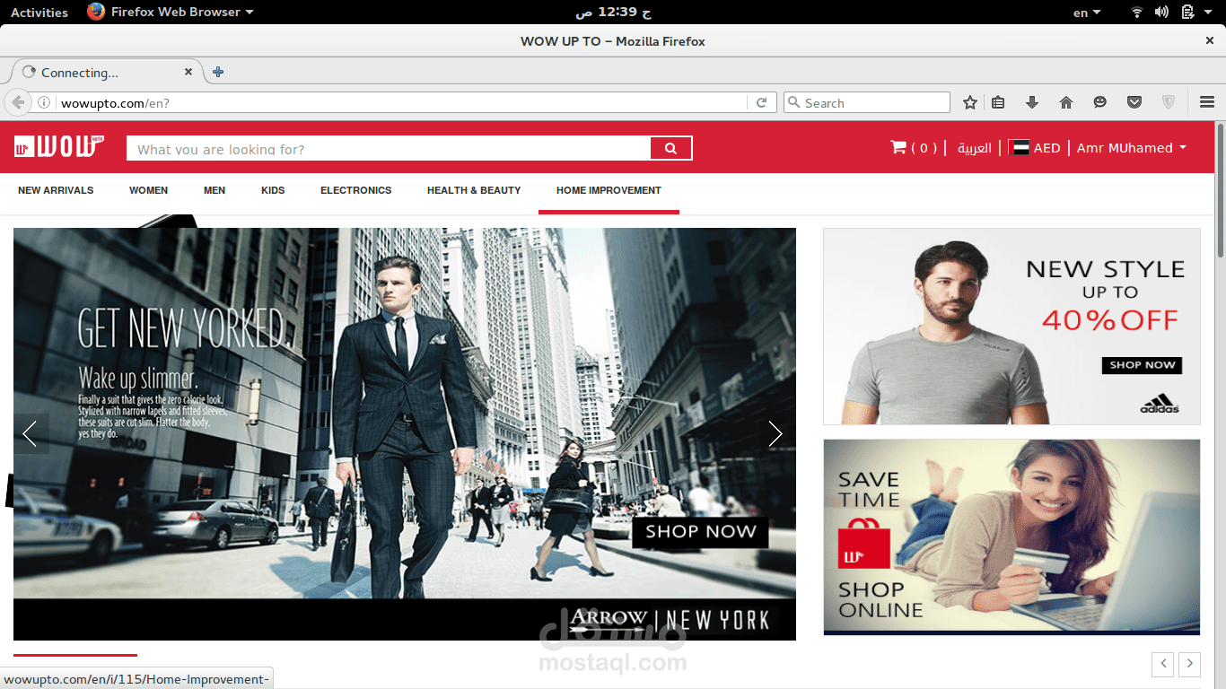
Task: Click the browser back arrow button
Action: (18, 102)
